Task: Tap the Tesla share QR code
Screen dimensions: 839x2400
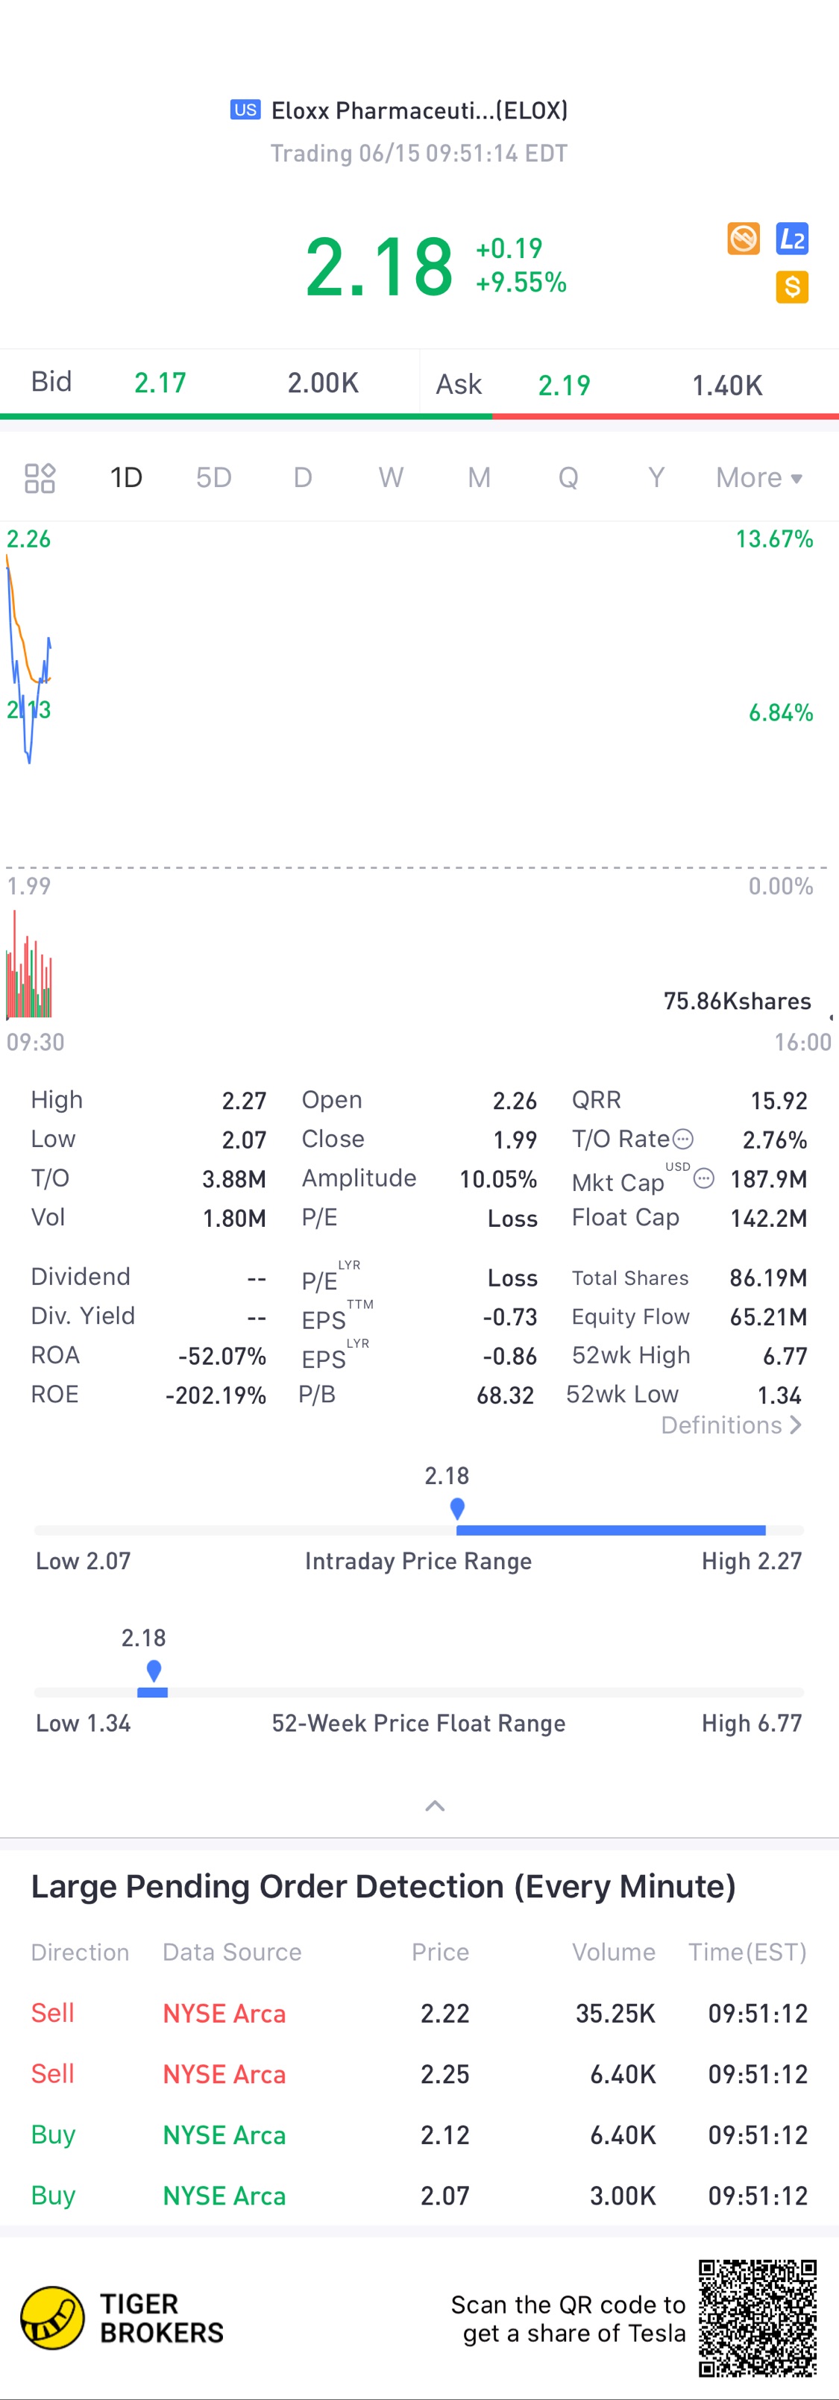Action: [758, 2317]
